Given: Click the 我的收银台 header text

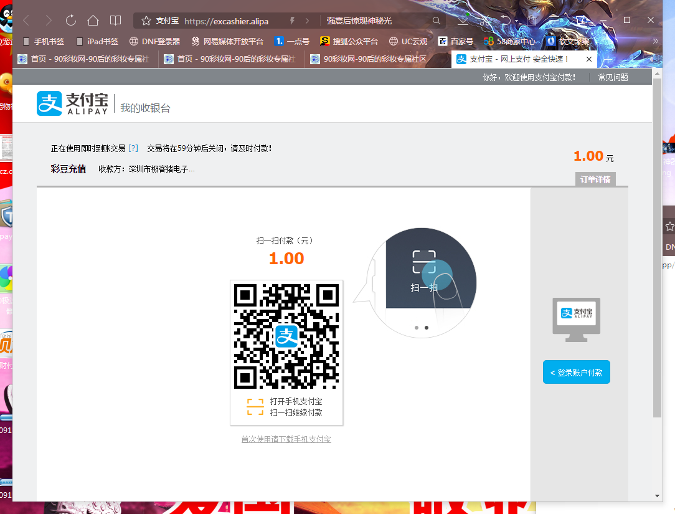Looking at the screenshot, I should pyautogui.click(x=146, y=108).
